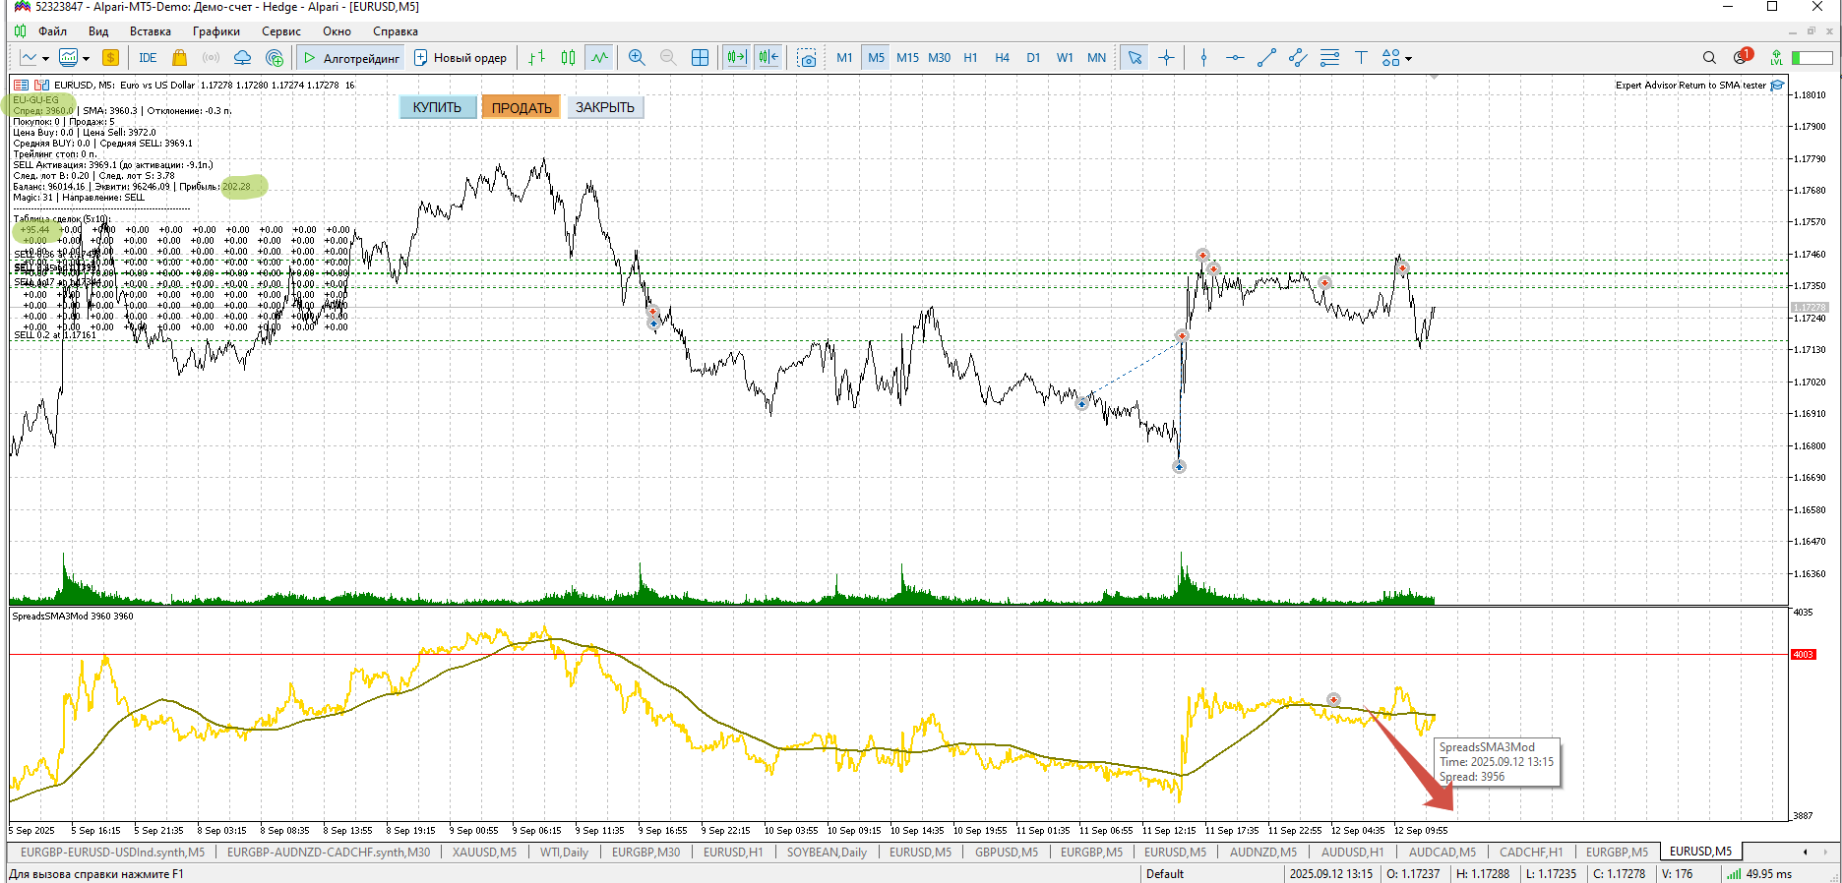
Task: Open the IDE MetaEditor button
Action: pos(148,58)
